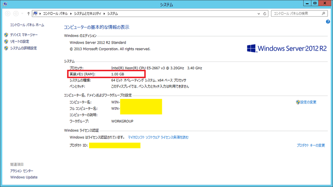Expand arrow after コントロール パネル breadcrumb
The image size is (333, 187).
pos(71,14)
